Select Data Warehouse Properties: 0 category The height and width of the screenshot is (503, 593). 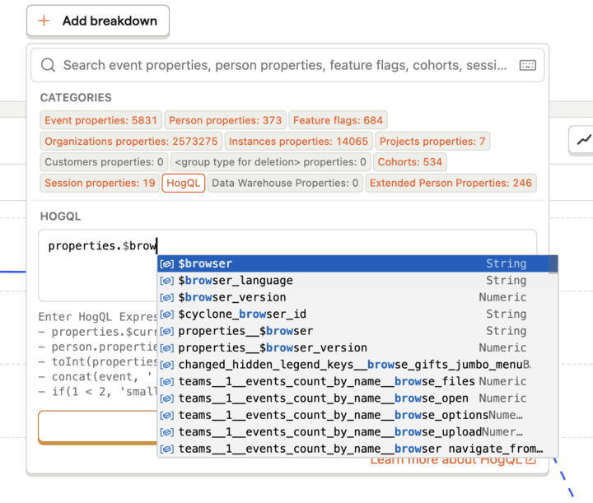point(285,183)
